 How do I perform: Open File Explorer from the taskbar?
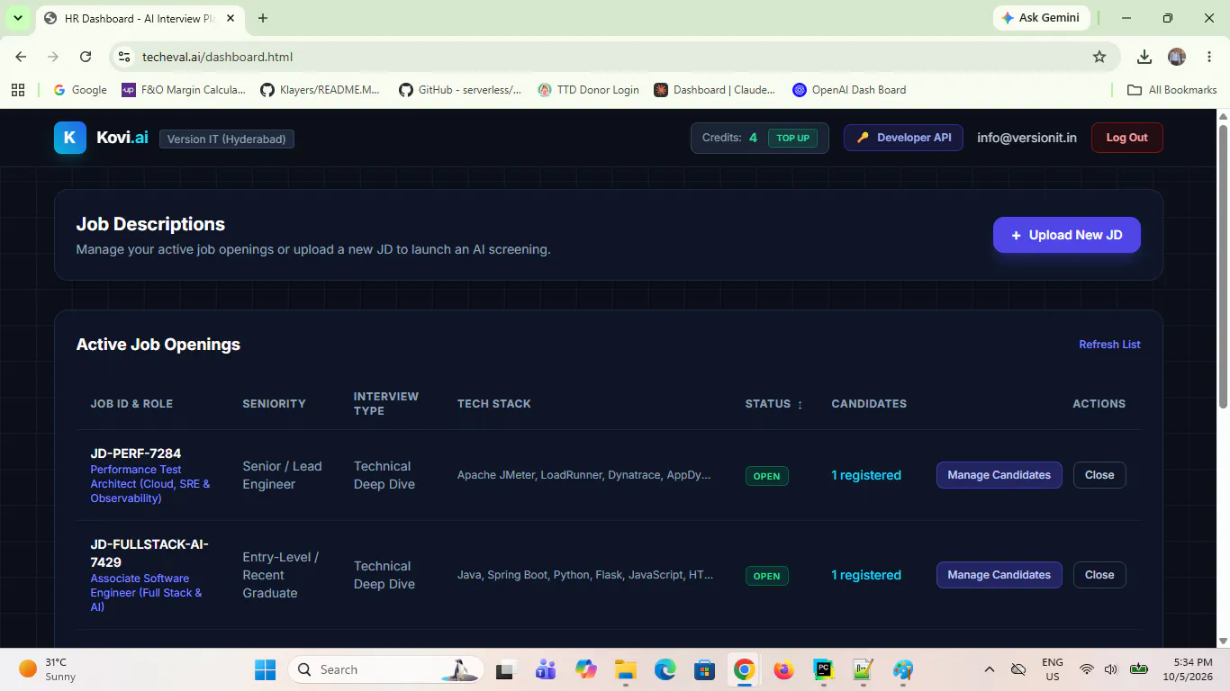[x=626, y=669]
